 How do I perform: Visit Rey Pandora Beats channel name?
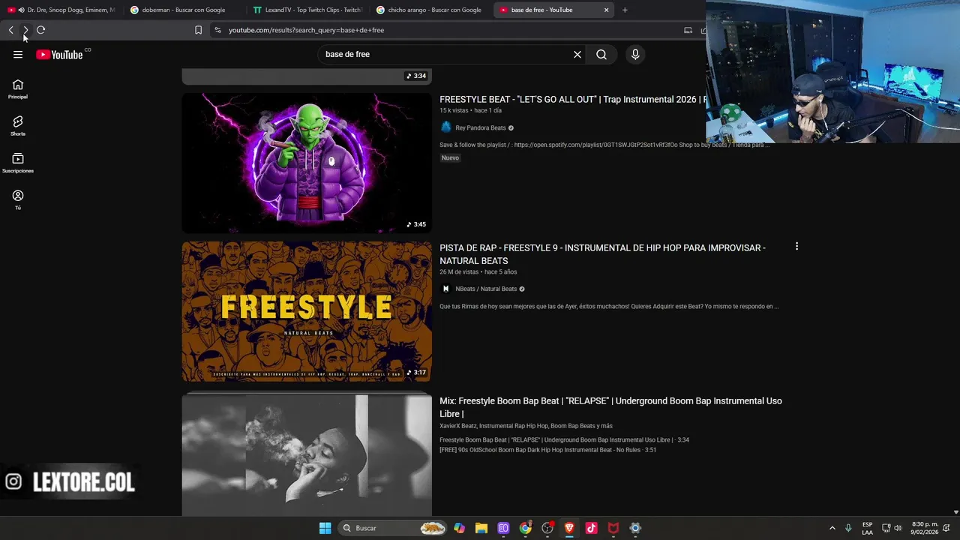pyautogui.click(x=481, y=127)
